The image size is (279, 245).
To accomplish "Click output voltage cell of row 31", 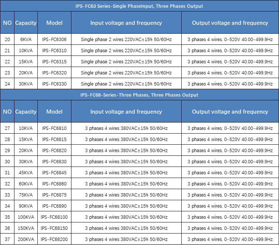I will pyautogui.click(x=230, y=172).
